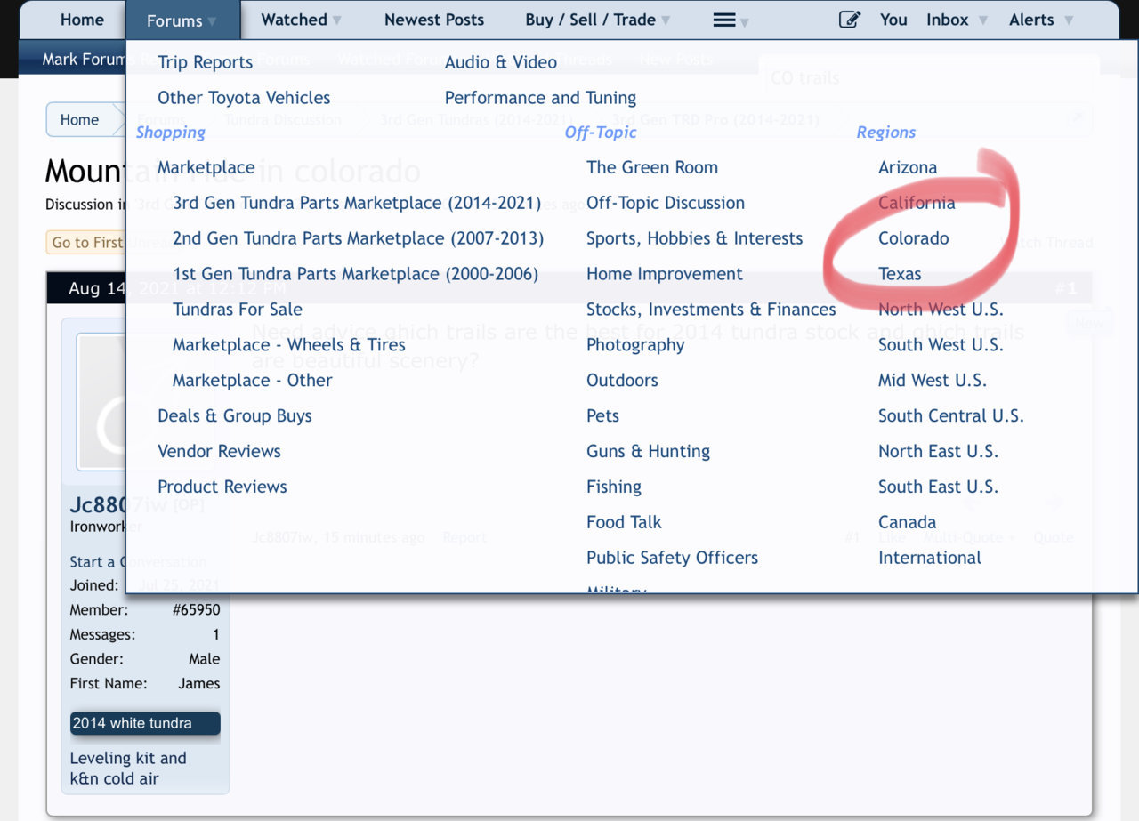Expand the Watched dropdown arrow

click(x=336, y=20)
